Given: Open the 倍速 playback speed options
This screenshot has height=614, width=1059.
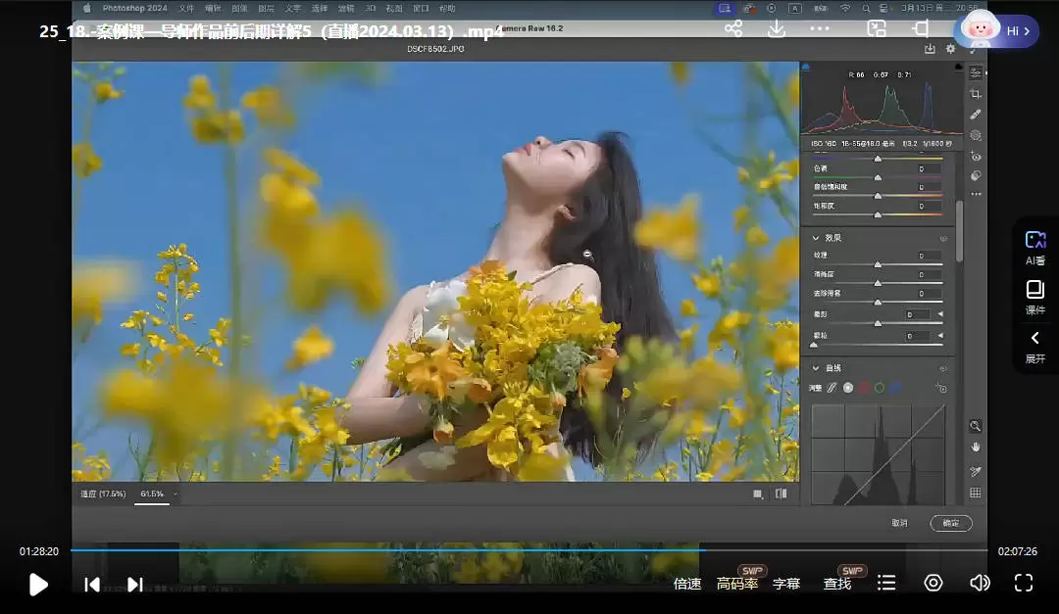Looking at the screenshot, I should [687, 584].
